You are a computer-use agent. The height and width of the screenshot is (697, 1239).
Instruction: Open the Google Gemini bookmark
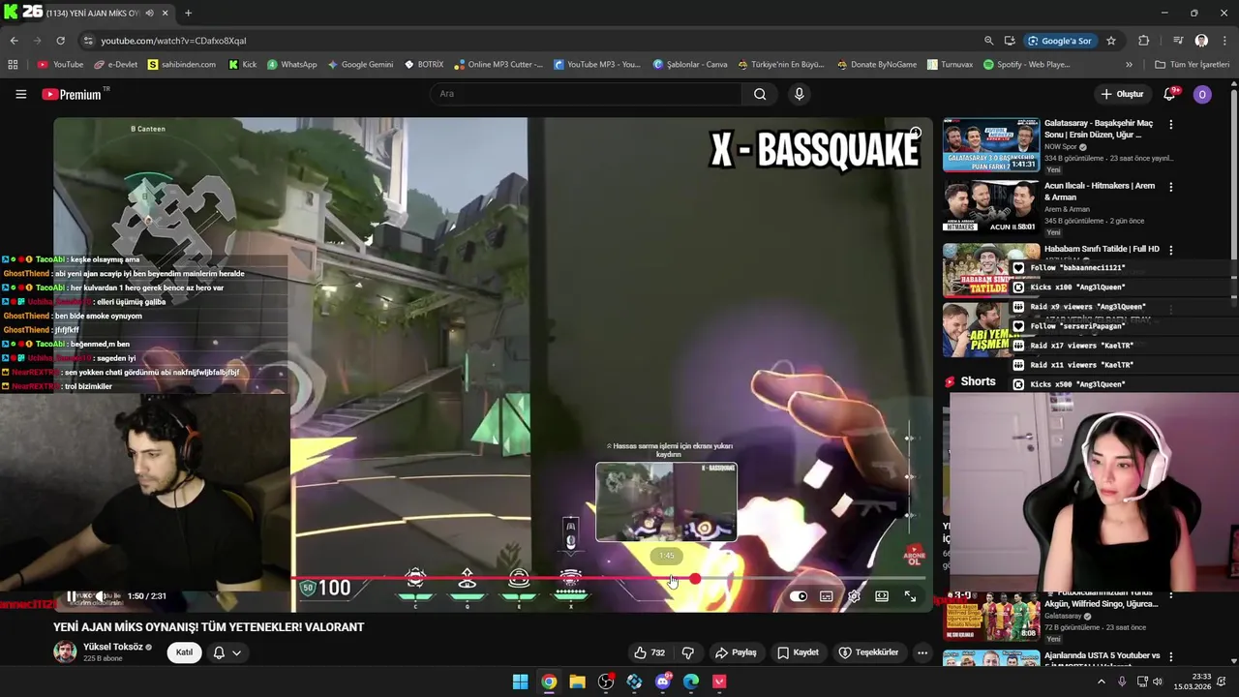tap(360, 65)
